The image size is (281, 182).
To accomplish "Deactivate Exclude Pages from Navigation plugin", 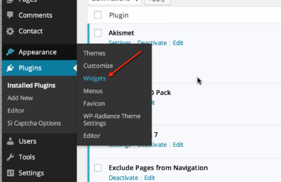I will pyautogui.click(x=124, y=178).
